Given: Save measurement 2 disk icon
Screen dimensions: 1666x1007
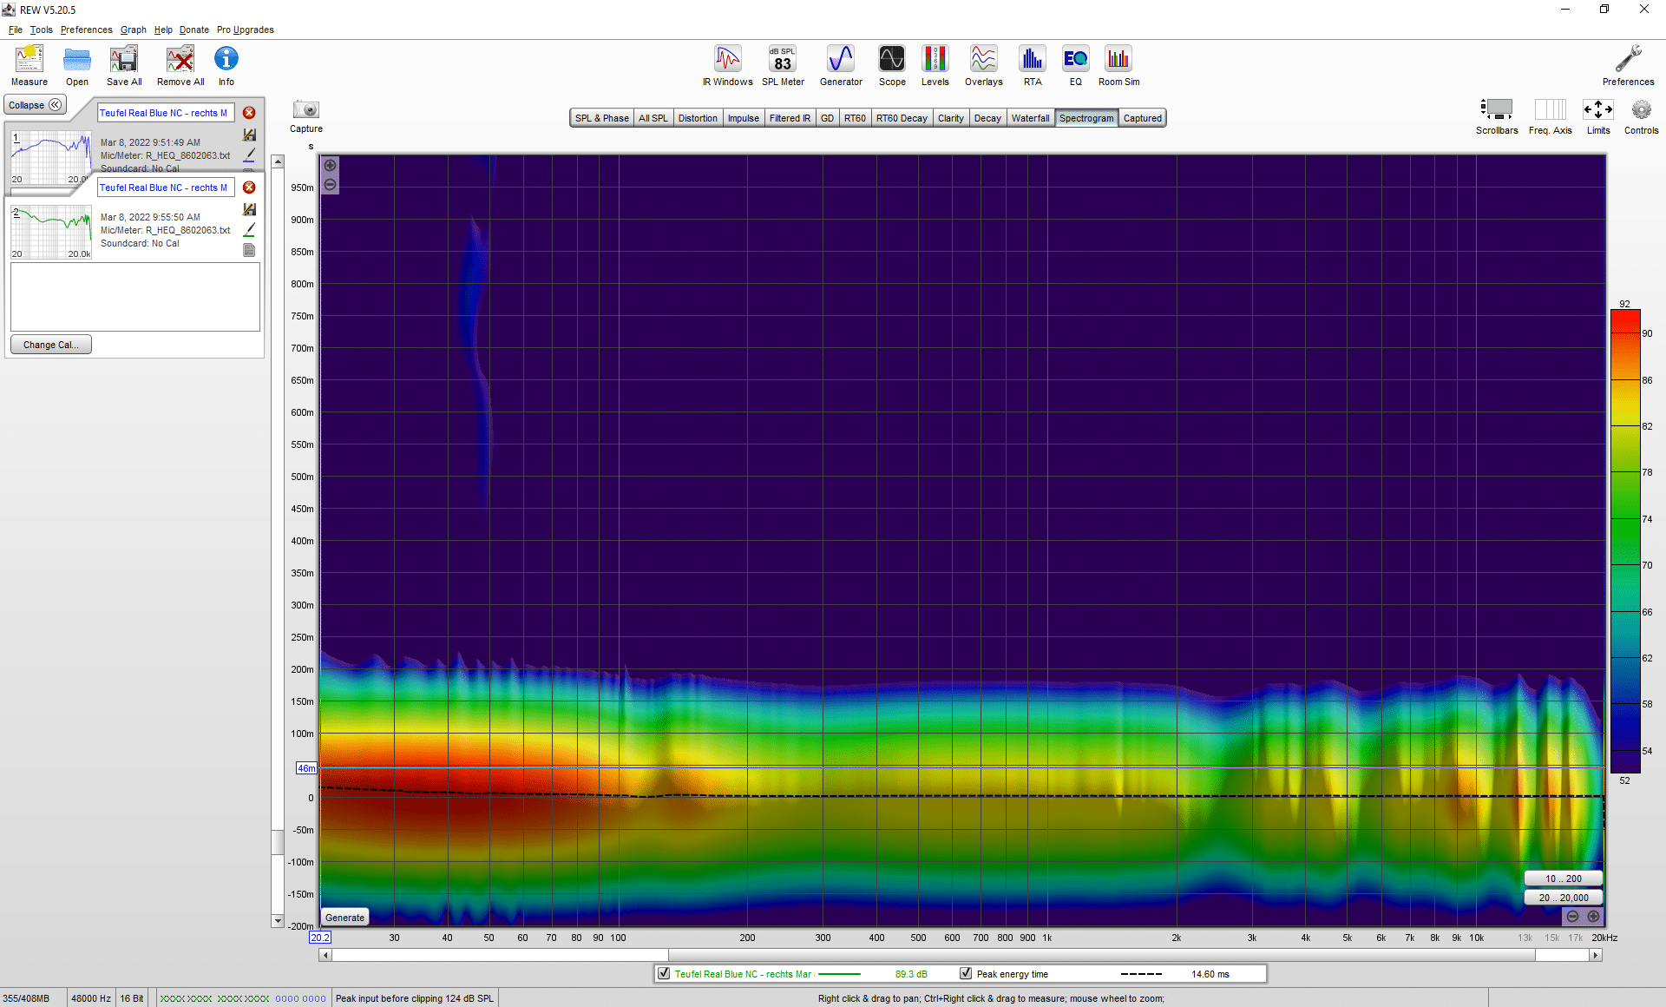Looking at the screenshot, I should [249, 209].
